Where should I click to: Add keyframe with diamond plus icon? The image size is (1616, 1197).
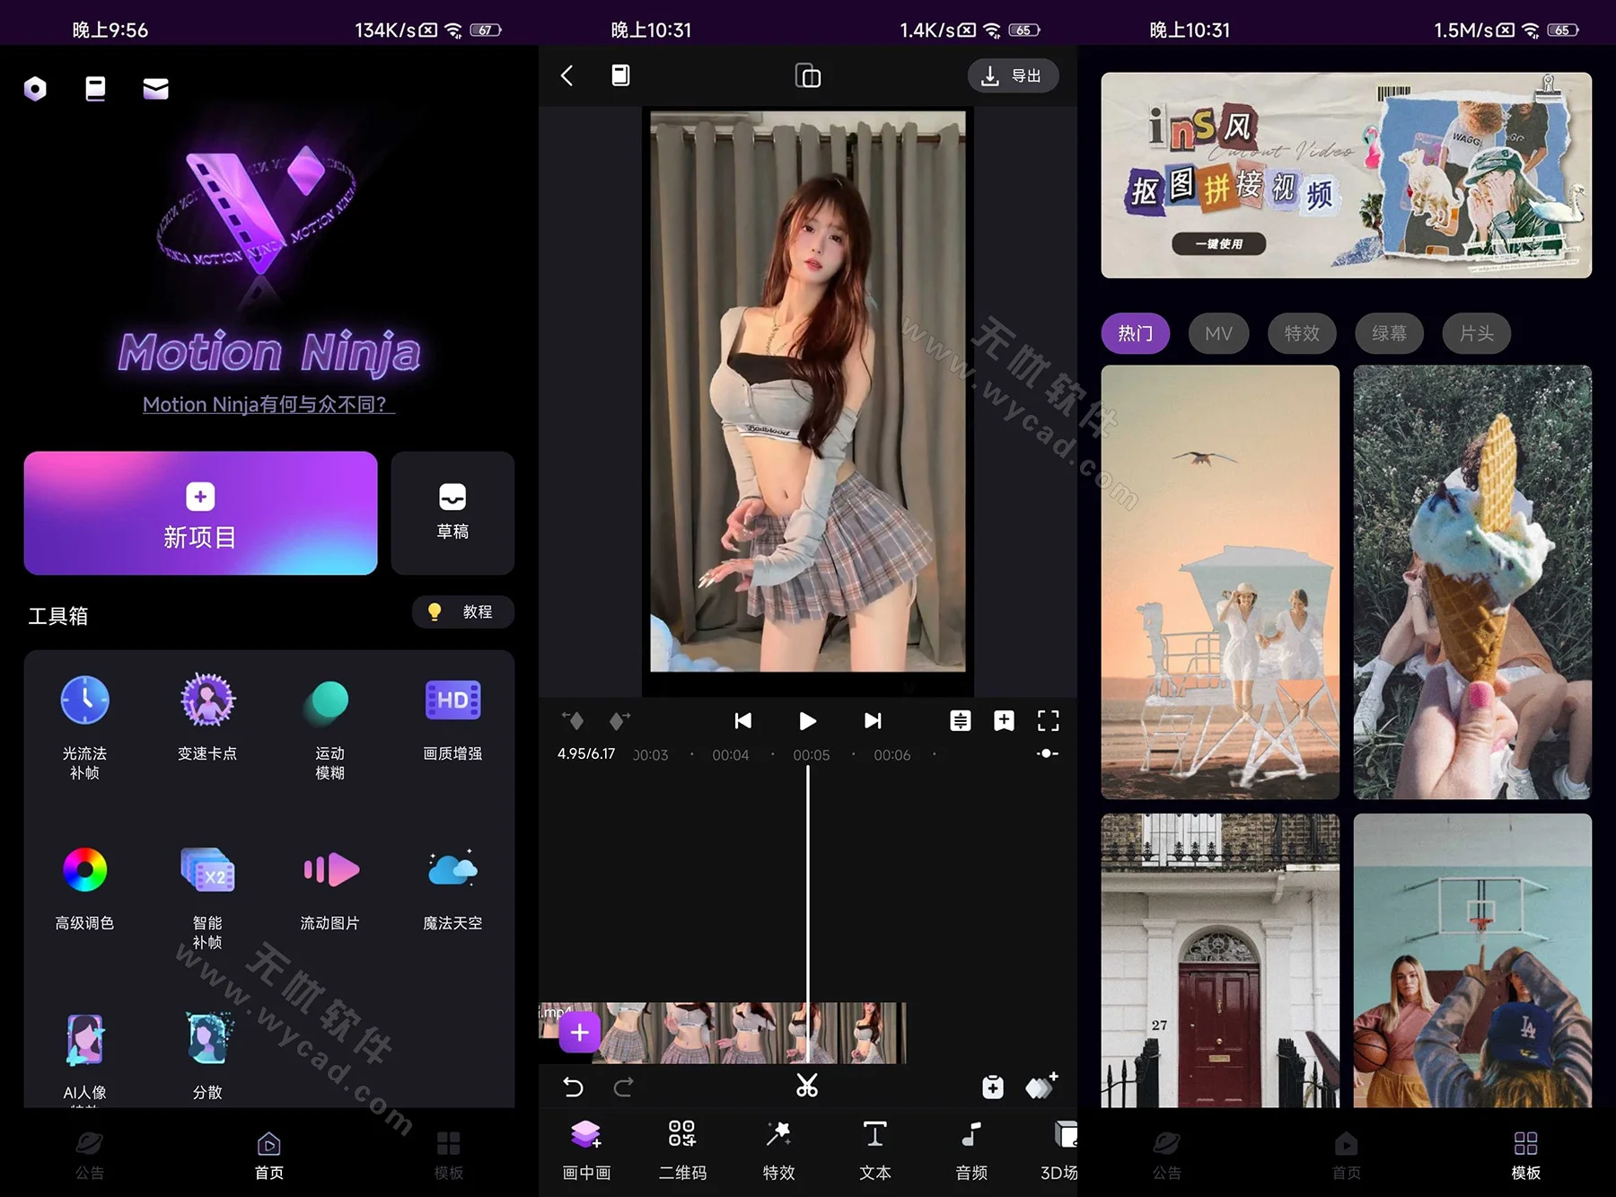pyautogui.click(x=1041, y=1087)
